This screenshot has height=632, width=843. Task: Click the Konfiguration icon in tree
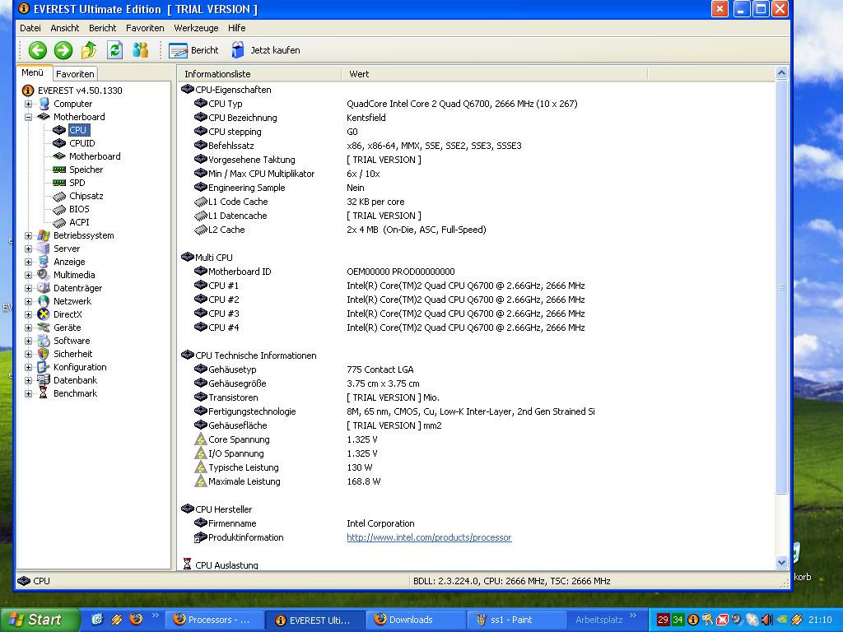[x=44, y=367]
